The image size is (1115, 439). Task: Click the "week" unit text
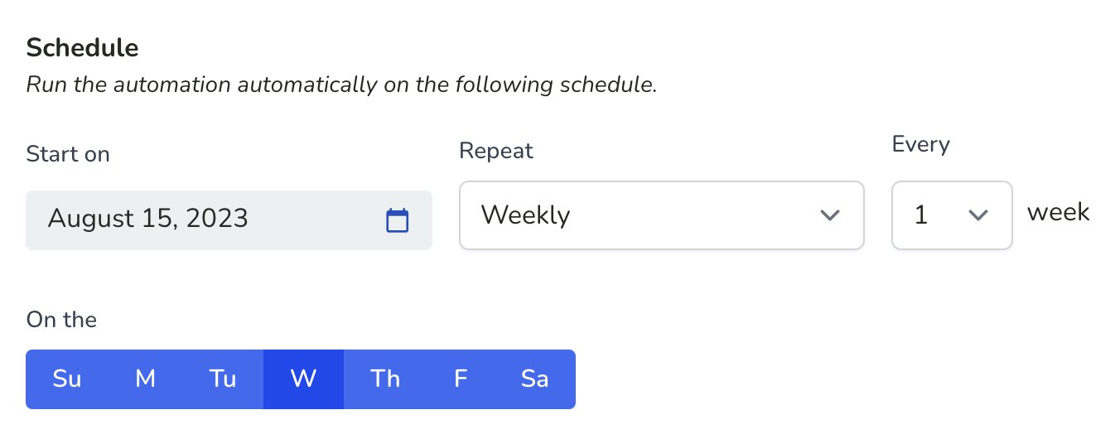coord(1058,212)
